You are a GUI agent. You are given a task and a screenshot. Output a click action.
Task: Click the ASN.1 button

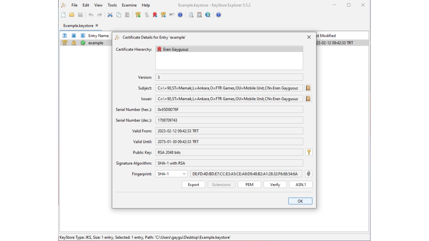301,185
